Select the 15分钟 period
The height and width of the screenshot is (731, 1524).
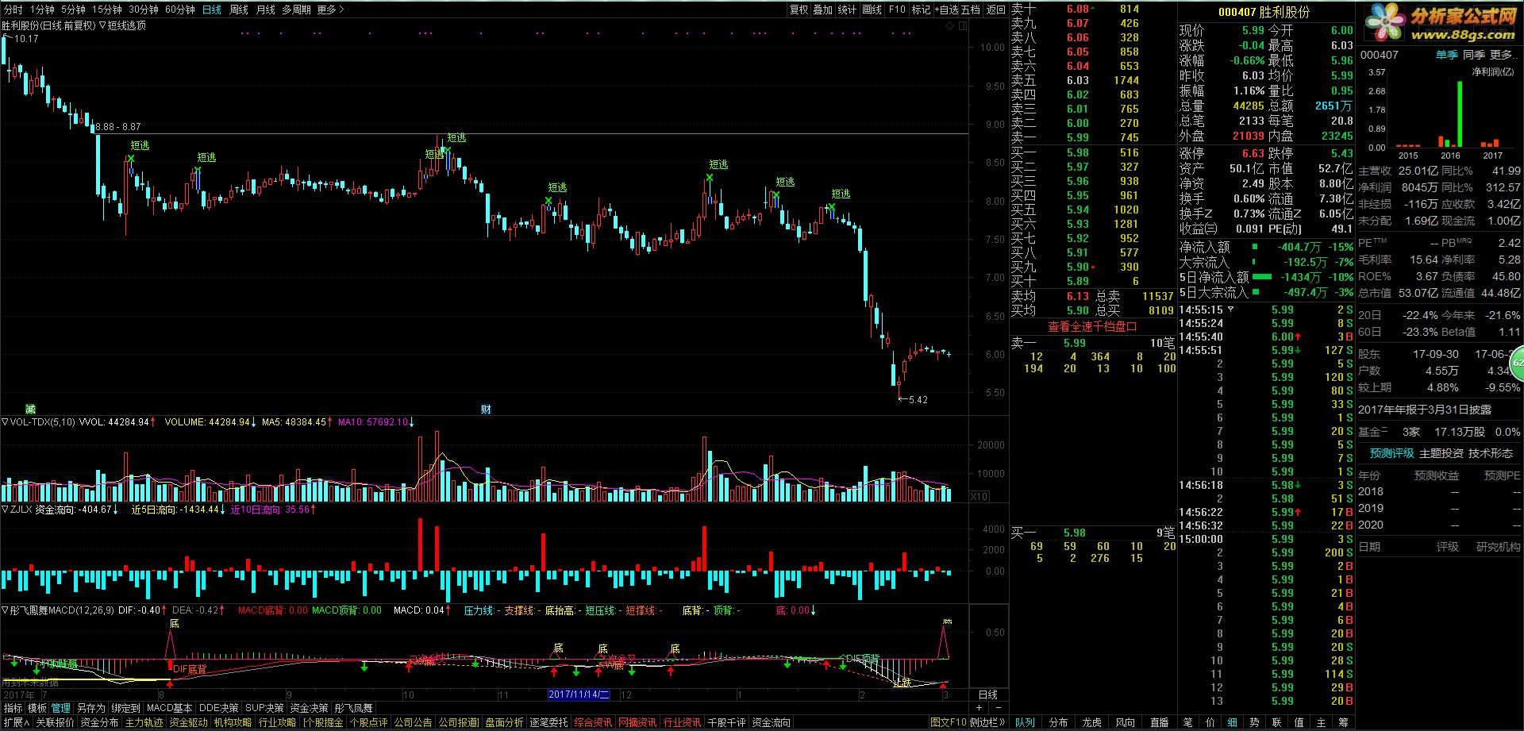106,10
